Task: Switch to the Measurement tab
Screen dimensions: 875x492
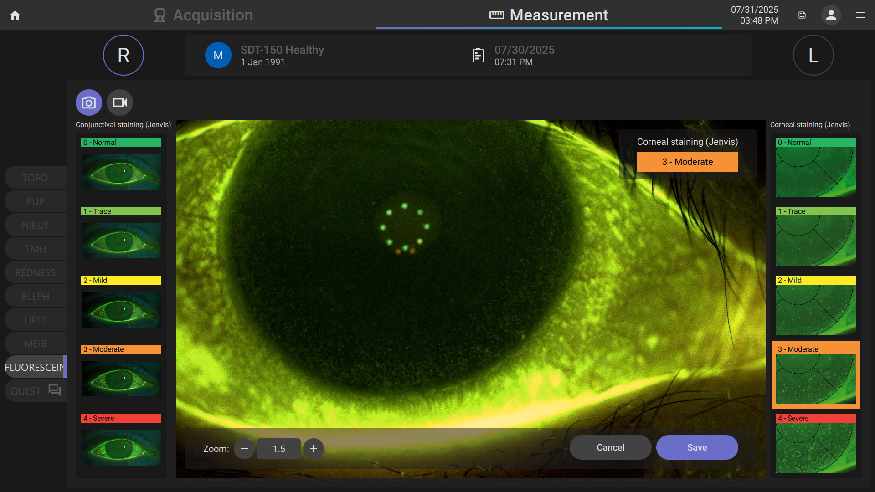Action: (x=548, y=15)
